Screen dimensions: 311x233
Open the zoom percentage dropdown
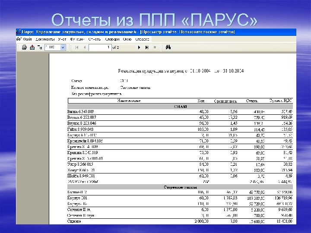[x=63, y=47]
